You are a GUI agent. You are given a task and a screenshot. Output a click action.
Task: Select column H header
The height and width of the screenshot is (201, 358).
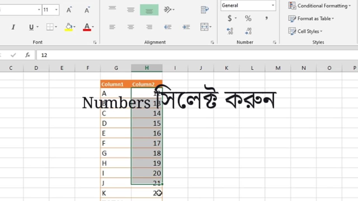tap(147, 68)
